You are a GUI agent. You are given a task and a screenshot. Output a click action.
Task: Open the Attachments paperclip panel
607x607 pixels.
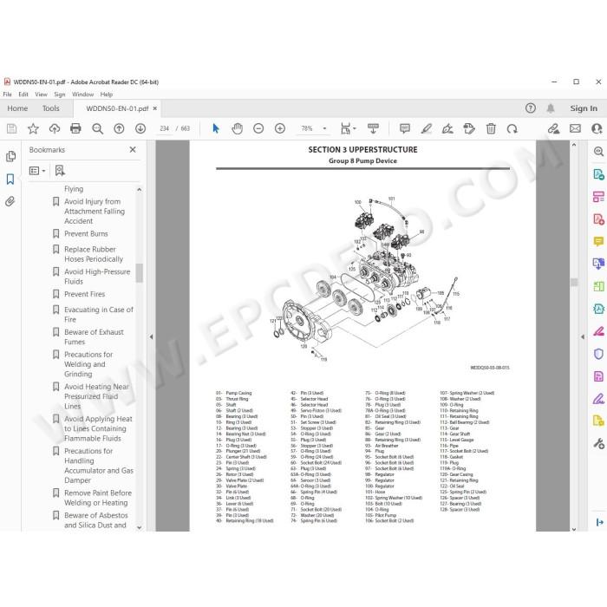coord(10,201)
